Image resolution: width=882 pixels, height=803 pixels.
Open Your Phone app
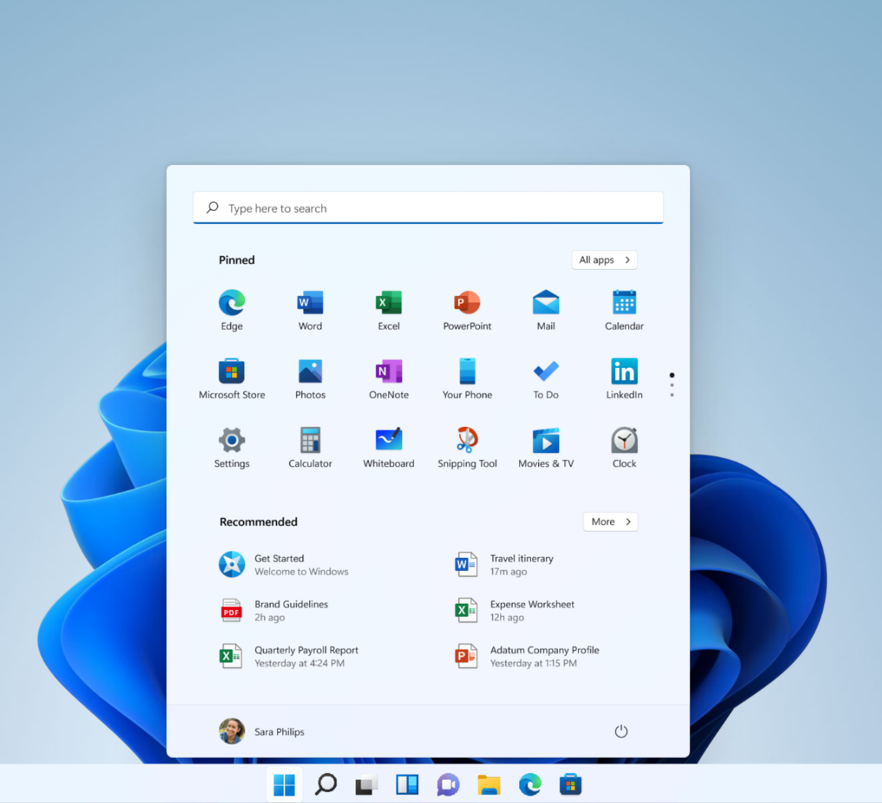point(467,377)
